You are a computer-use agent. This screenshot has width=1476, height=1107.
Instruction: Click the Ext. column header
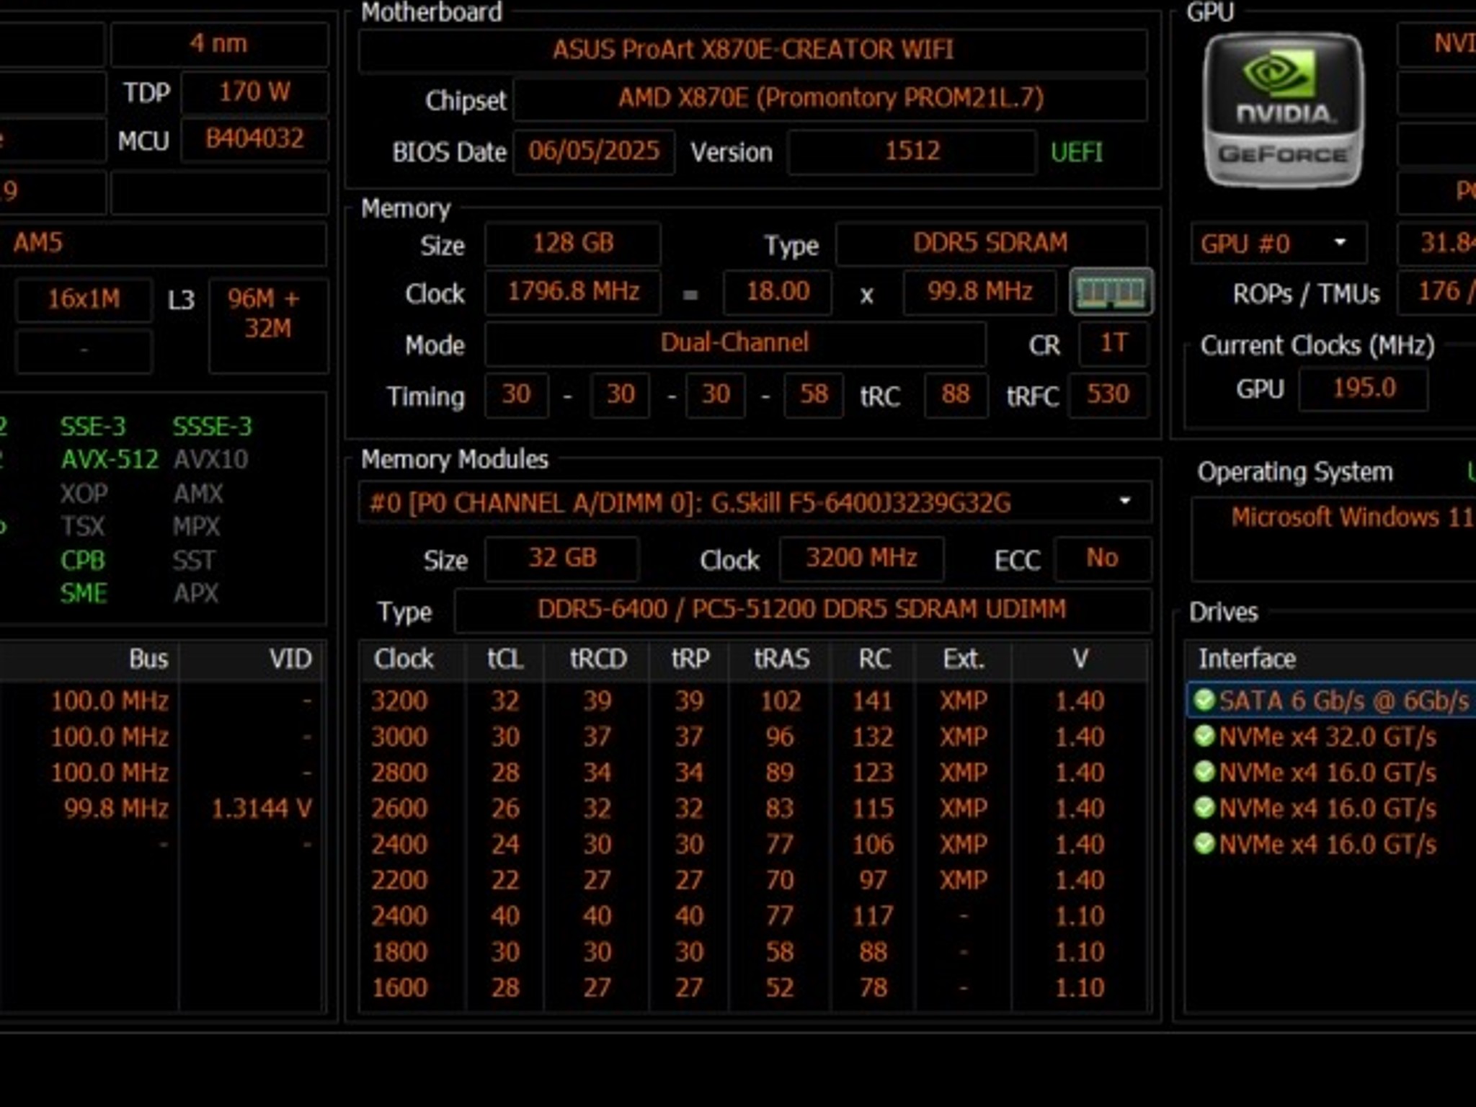[x=964, y=659]
